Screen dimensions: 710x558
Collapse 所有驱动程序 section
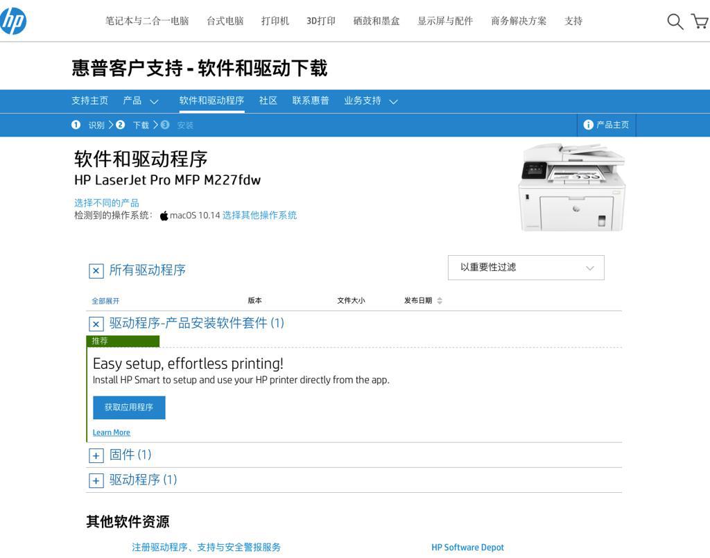(96, 270)
